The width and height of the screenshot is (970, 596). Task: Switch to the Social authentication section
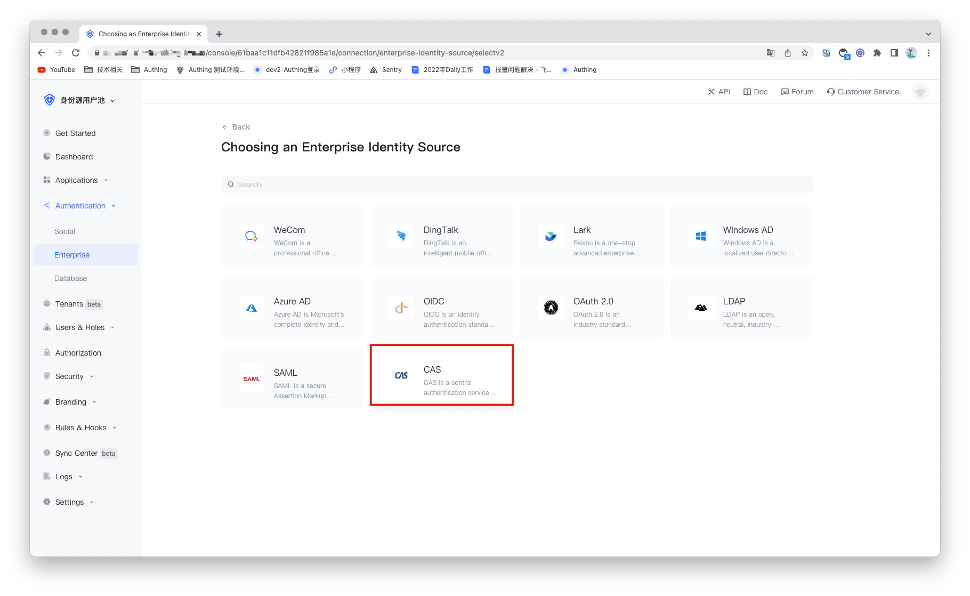[x=64, y=231]
